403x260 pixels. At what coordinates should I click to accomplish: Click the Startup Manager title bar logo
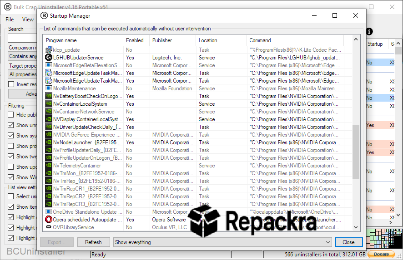[x=44, y=15]
